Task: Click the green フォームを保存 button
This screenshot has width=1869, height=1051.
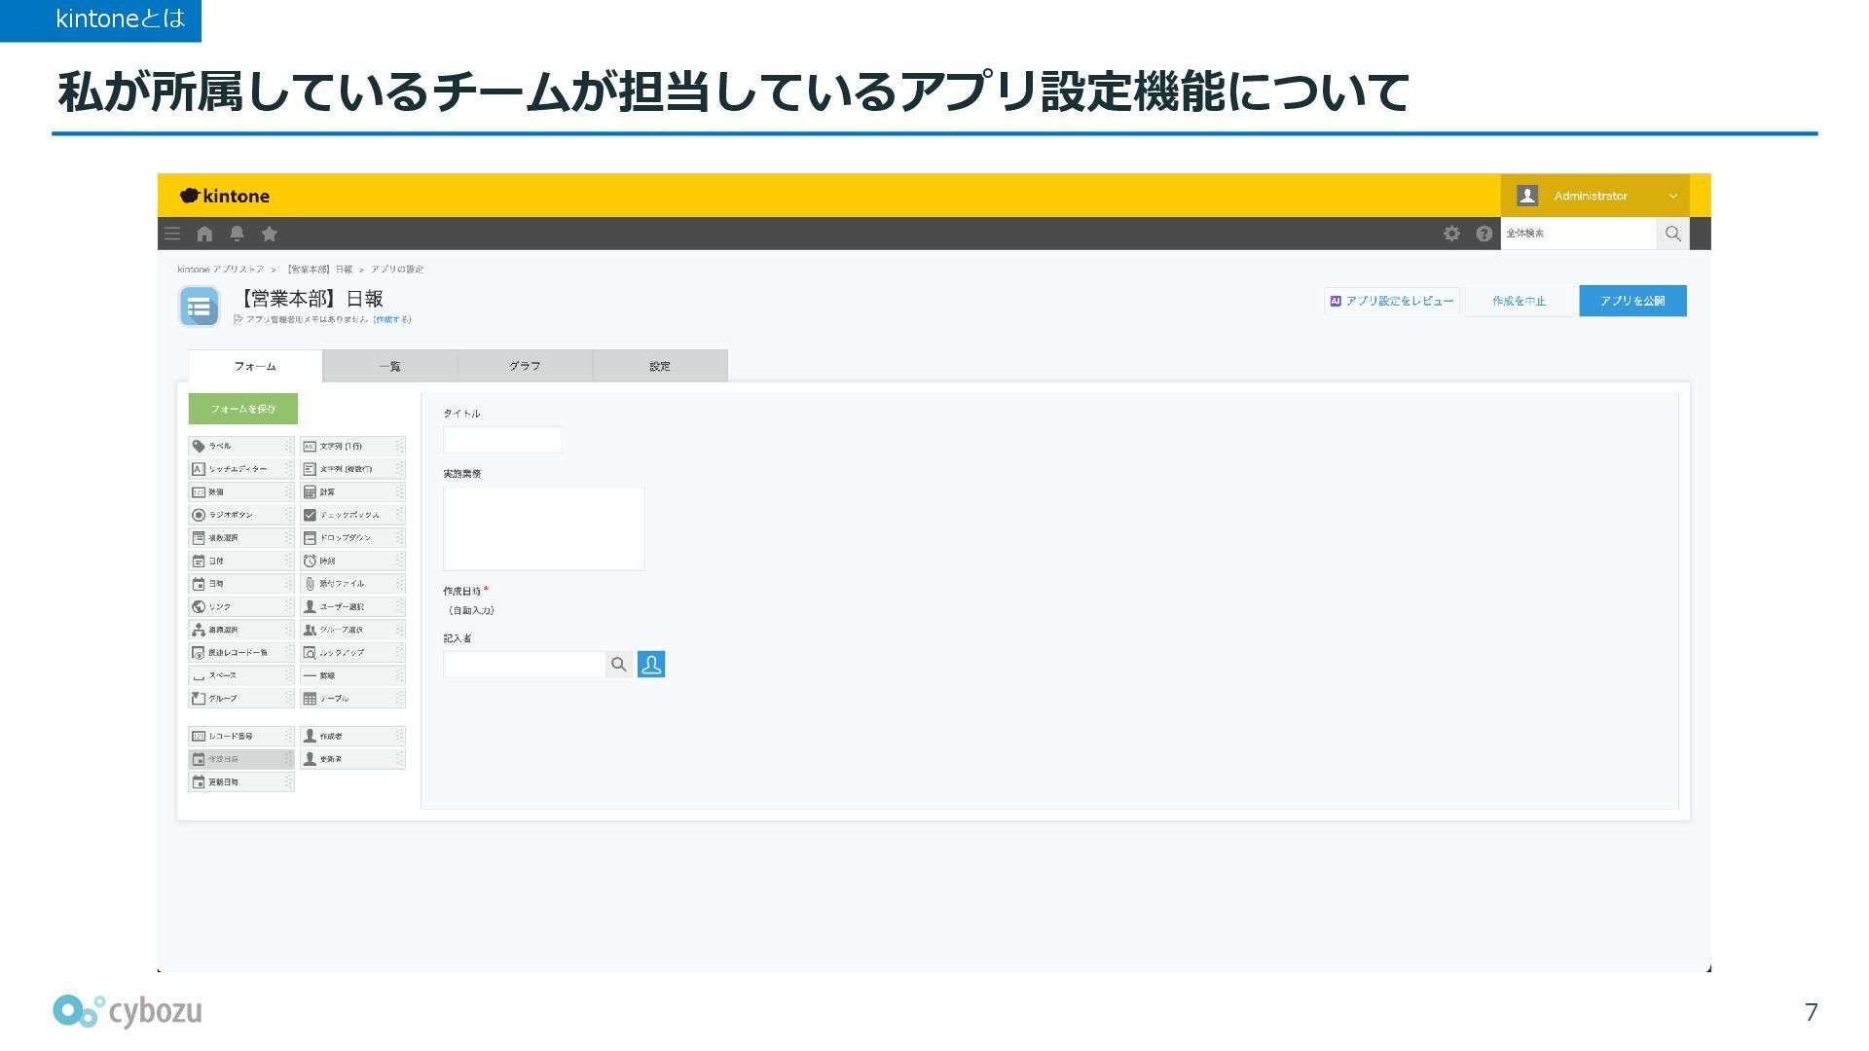Action: click(x=243, y=409)
